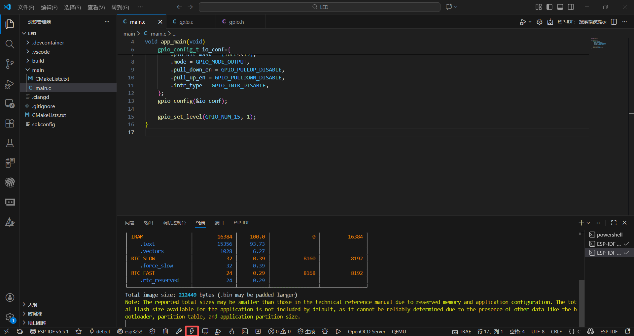Open SDK configuration editor gear in status bar
The image size is (634, 336).
(152, 331)
